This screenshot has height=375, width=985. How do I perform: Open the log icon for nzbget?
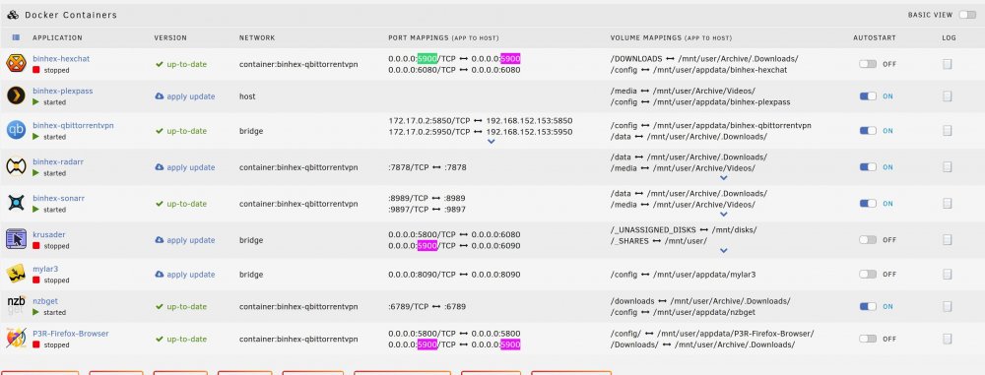pos(947,306)
